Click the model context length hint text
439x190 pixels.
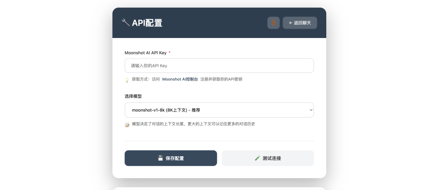(193, 124)
